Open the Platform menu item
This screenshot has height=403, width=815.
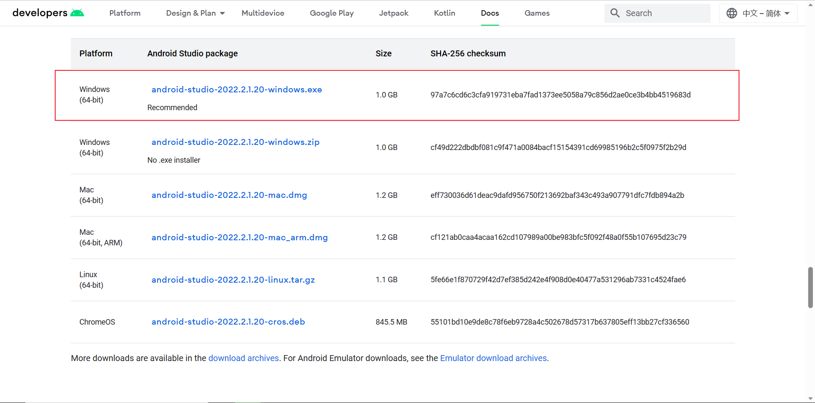click(125, 13)
